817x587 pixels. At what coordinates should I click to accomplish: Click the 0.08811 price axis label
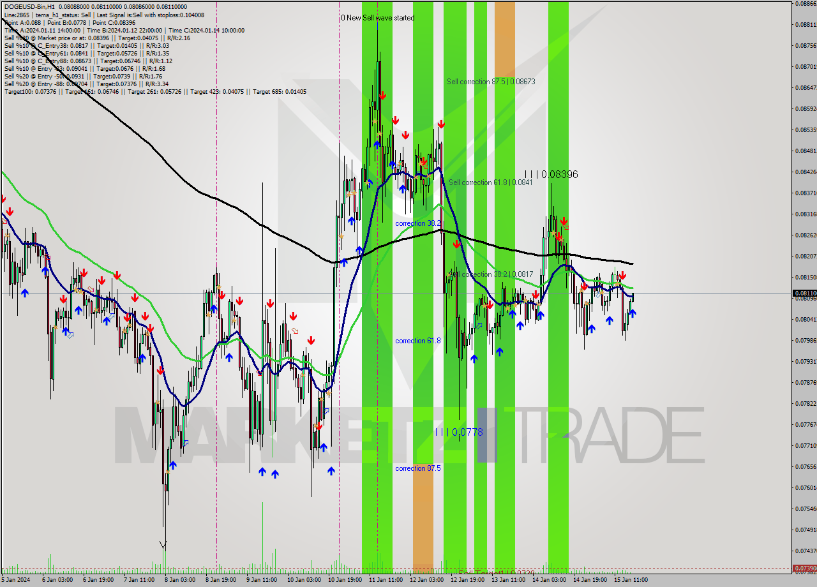point(806,24)
